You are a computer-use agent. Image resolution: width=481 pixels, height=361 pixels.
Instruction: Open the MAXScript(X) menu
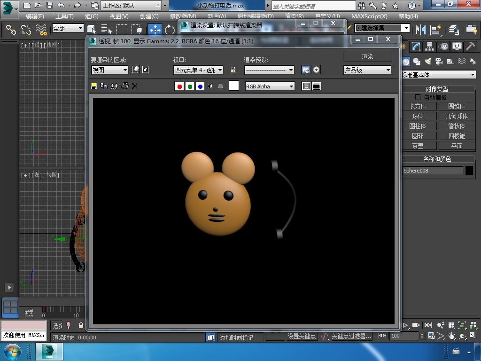(x=369, y=16)
